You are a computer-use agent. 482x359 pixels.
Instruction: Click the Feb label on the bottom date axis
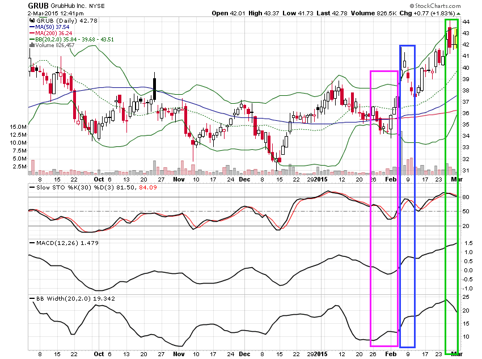[x=391, y=354]
